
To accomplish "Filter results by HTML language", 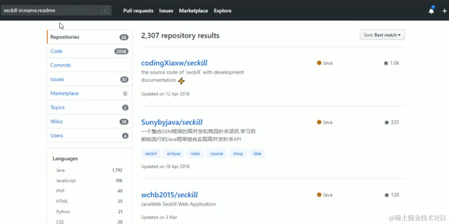I will [89, 201].
